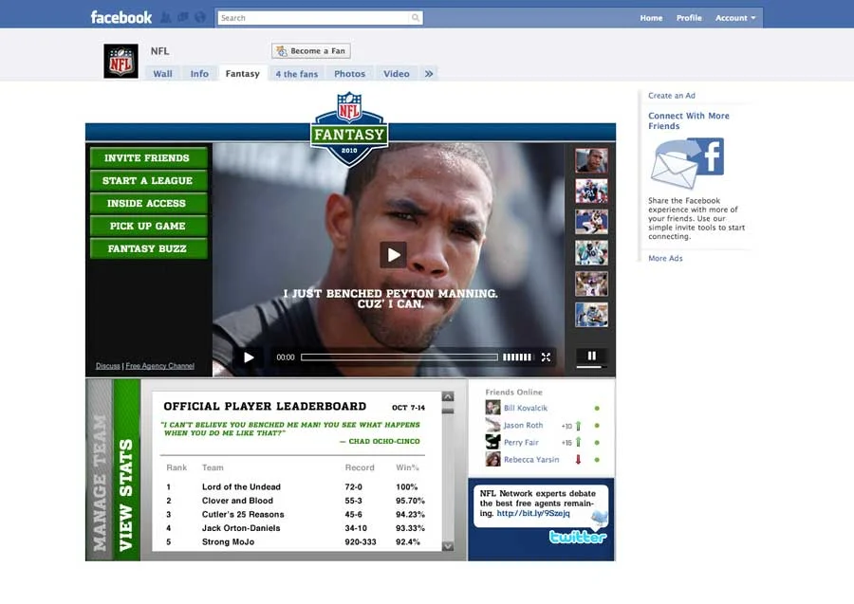Expand more tabs with double chevron
This screenshot has width=854, height=604.
click(x=429, y=73)
